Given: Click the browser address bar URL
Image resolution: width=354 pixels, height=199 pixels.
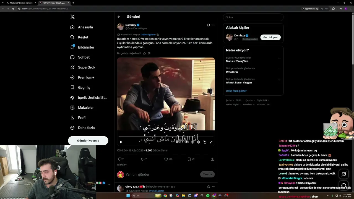Looking at the screenshot, I should point(45,9).
